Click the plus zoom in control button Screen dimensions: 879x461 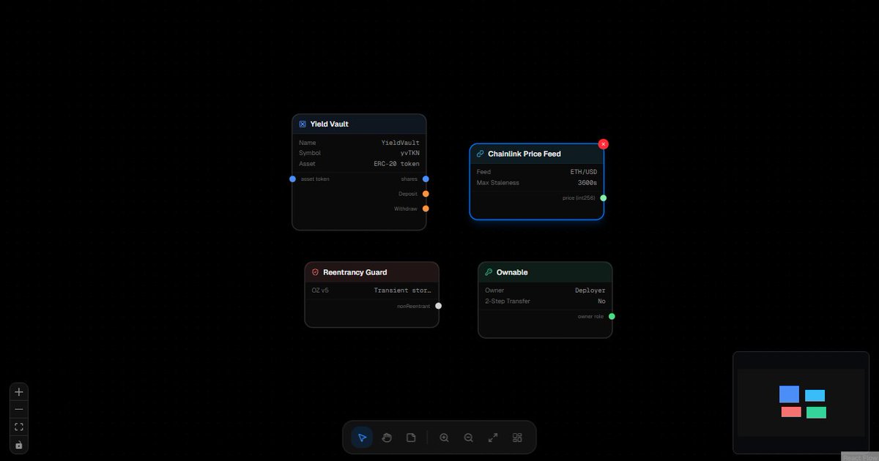pos(19,392)
